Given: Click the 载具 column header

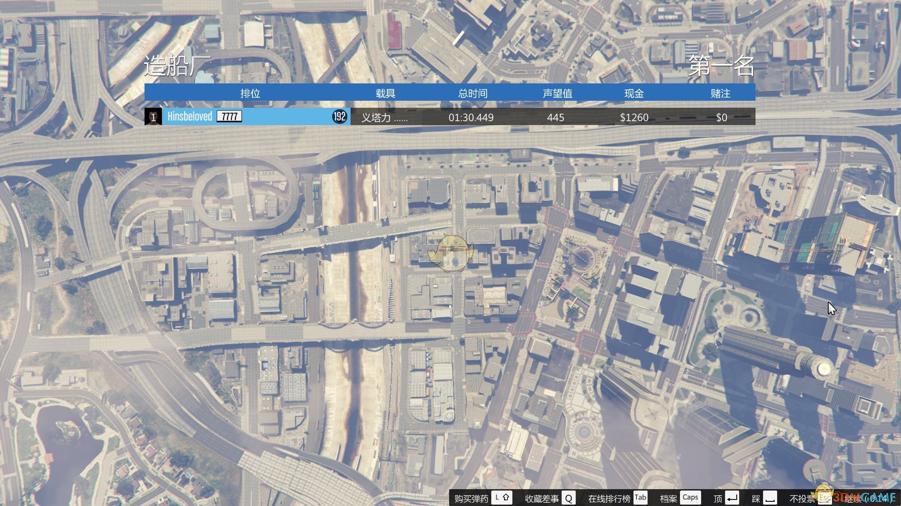Looking at the screenshot, I should click(x=385, y=93).
